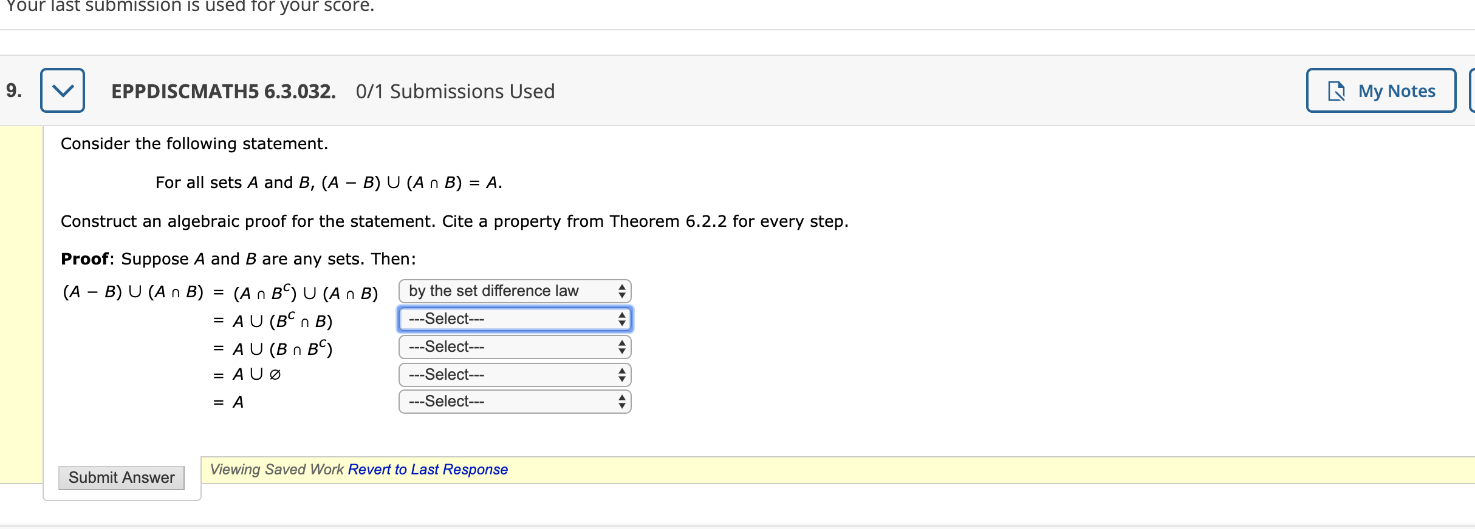Open the Select dropdown next to the final step = A

(x=513, y=401)
